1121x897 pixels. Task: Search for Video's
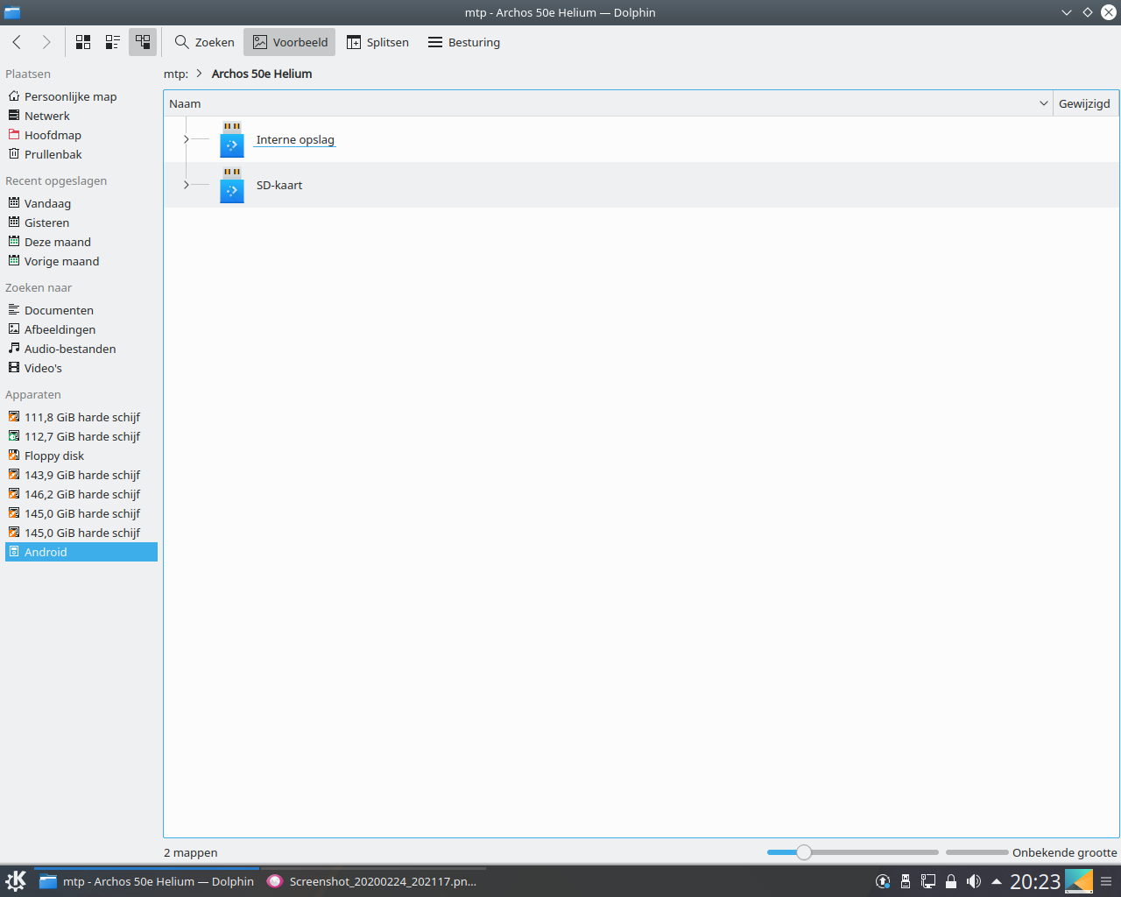[x=81, y=368]
